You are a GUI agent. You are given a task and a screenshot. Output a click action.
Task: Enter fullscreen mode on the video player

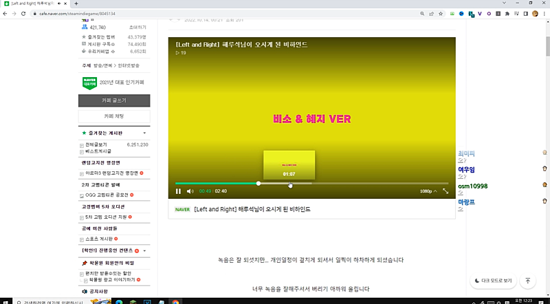pos(445,191)
